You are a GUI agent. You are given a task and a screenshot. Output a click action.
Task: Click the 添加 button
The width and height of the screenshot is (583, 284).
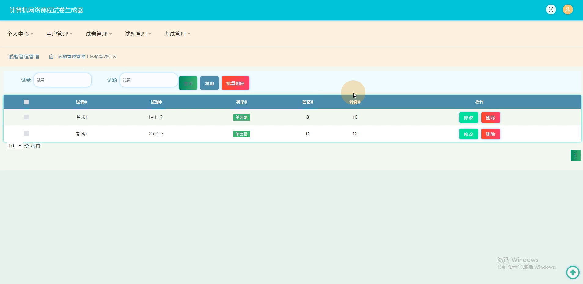210,83
